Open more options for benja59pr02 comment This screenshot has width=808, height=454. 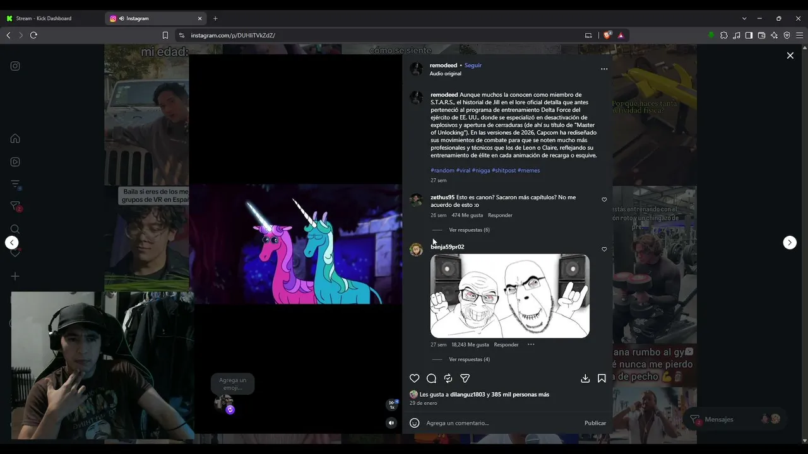(x=531, y=344)
